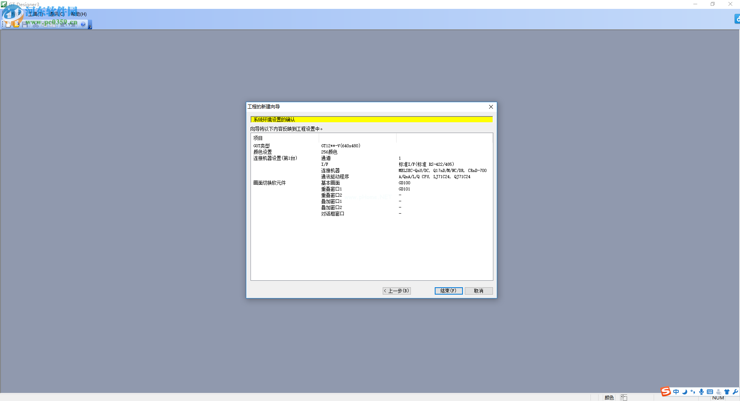Click the 叠加窗口1 item
This screenshot has height=401, width=740.
point(331,201)
